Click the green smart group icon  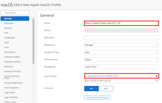[x=86, y=76]
